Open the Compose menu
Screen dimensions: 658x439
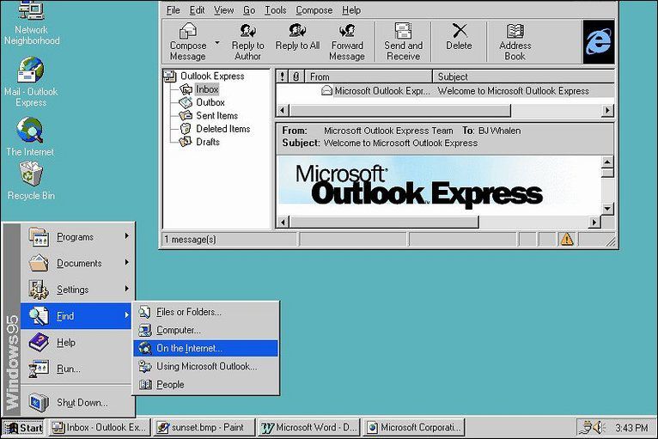click(x=314, y=10)
